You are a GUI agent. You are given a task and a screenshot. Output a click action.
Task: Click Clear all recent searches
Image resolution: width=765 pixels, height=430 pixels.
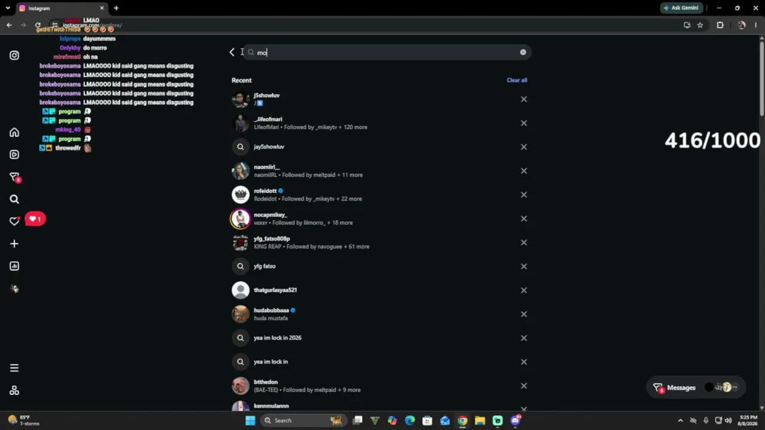coord(517,80)
